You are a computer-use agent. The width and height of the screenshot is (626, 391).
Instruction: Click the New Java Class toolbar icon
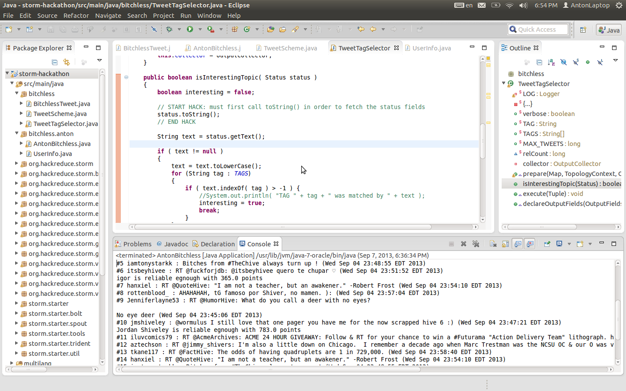click(247, 29)
